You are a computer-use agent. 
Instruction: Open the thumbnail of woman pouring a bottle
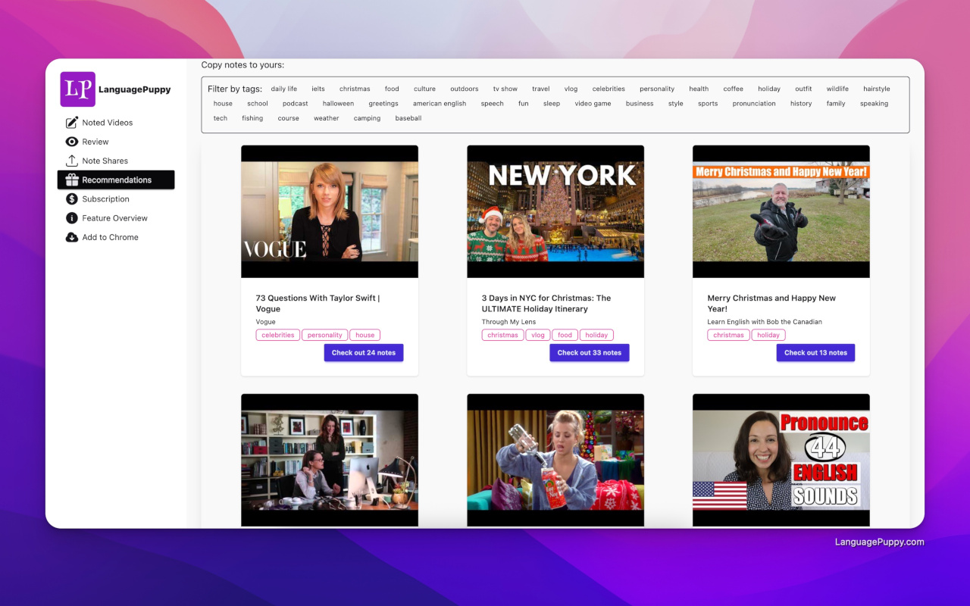point(555,460)
